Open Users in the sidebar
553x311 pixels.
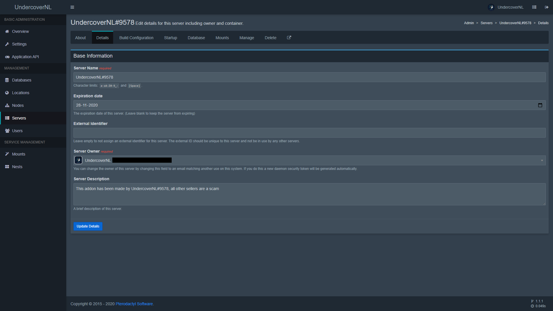33,131
